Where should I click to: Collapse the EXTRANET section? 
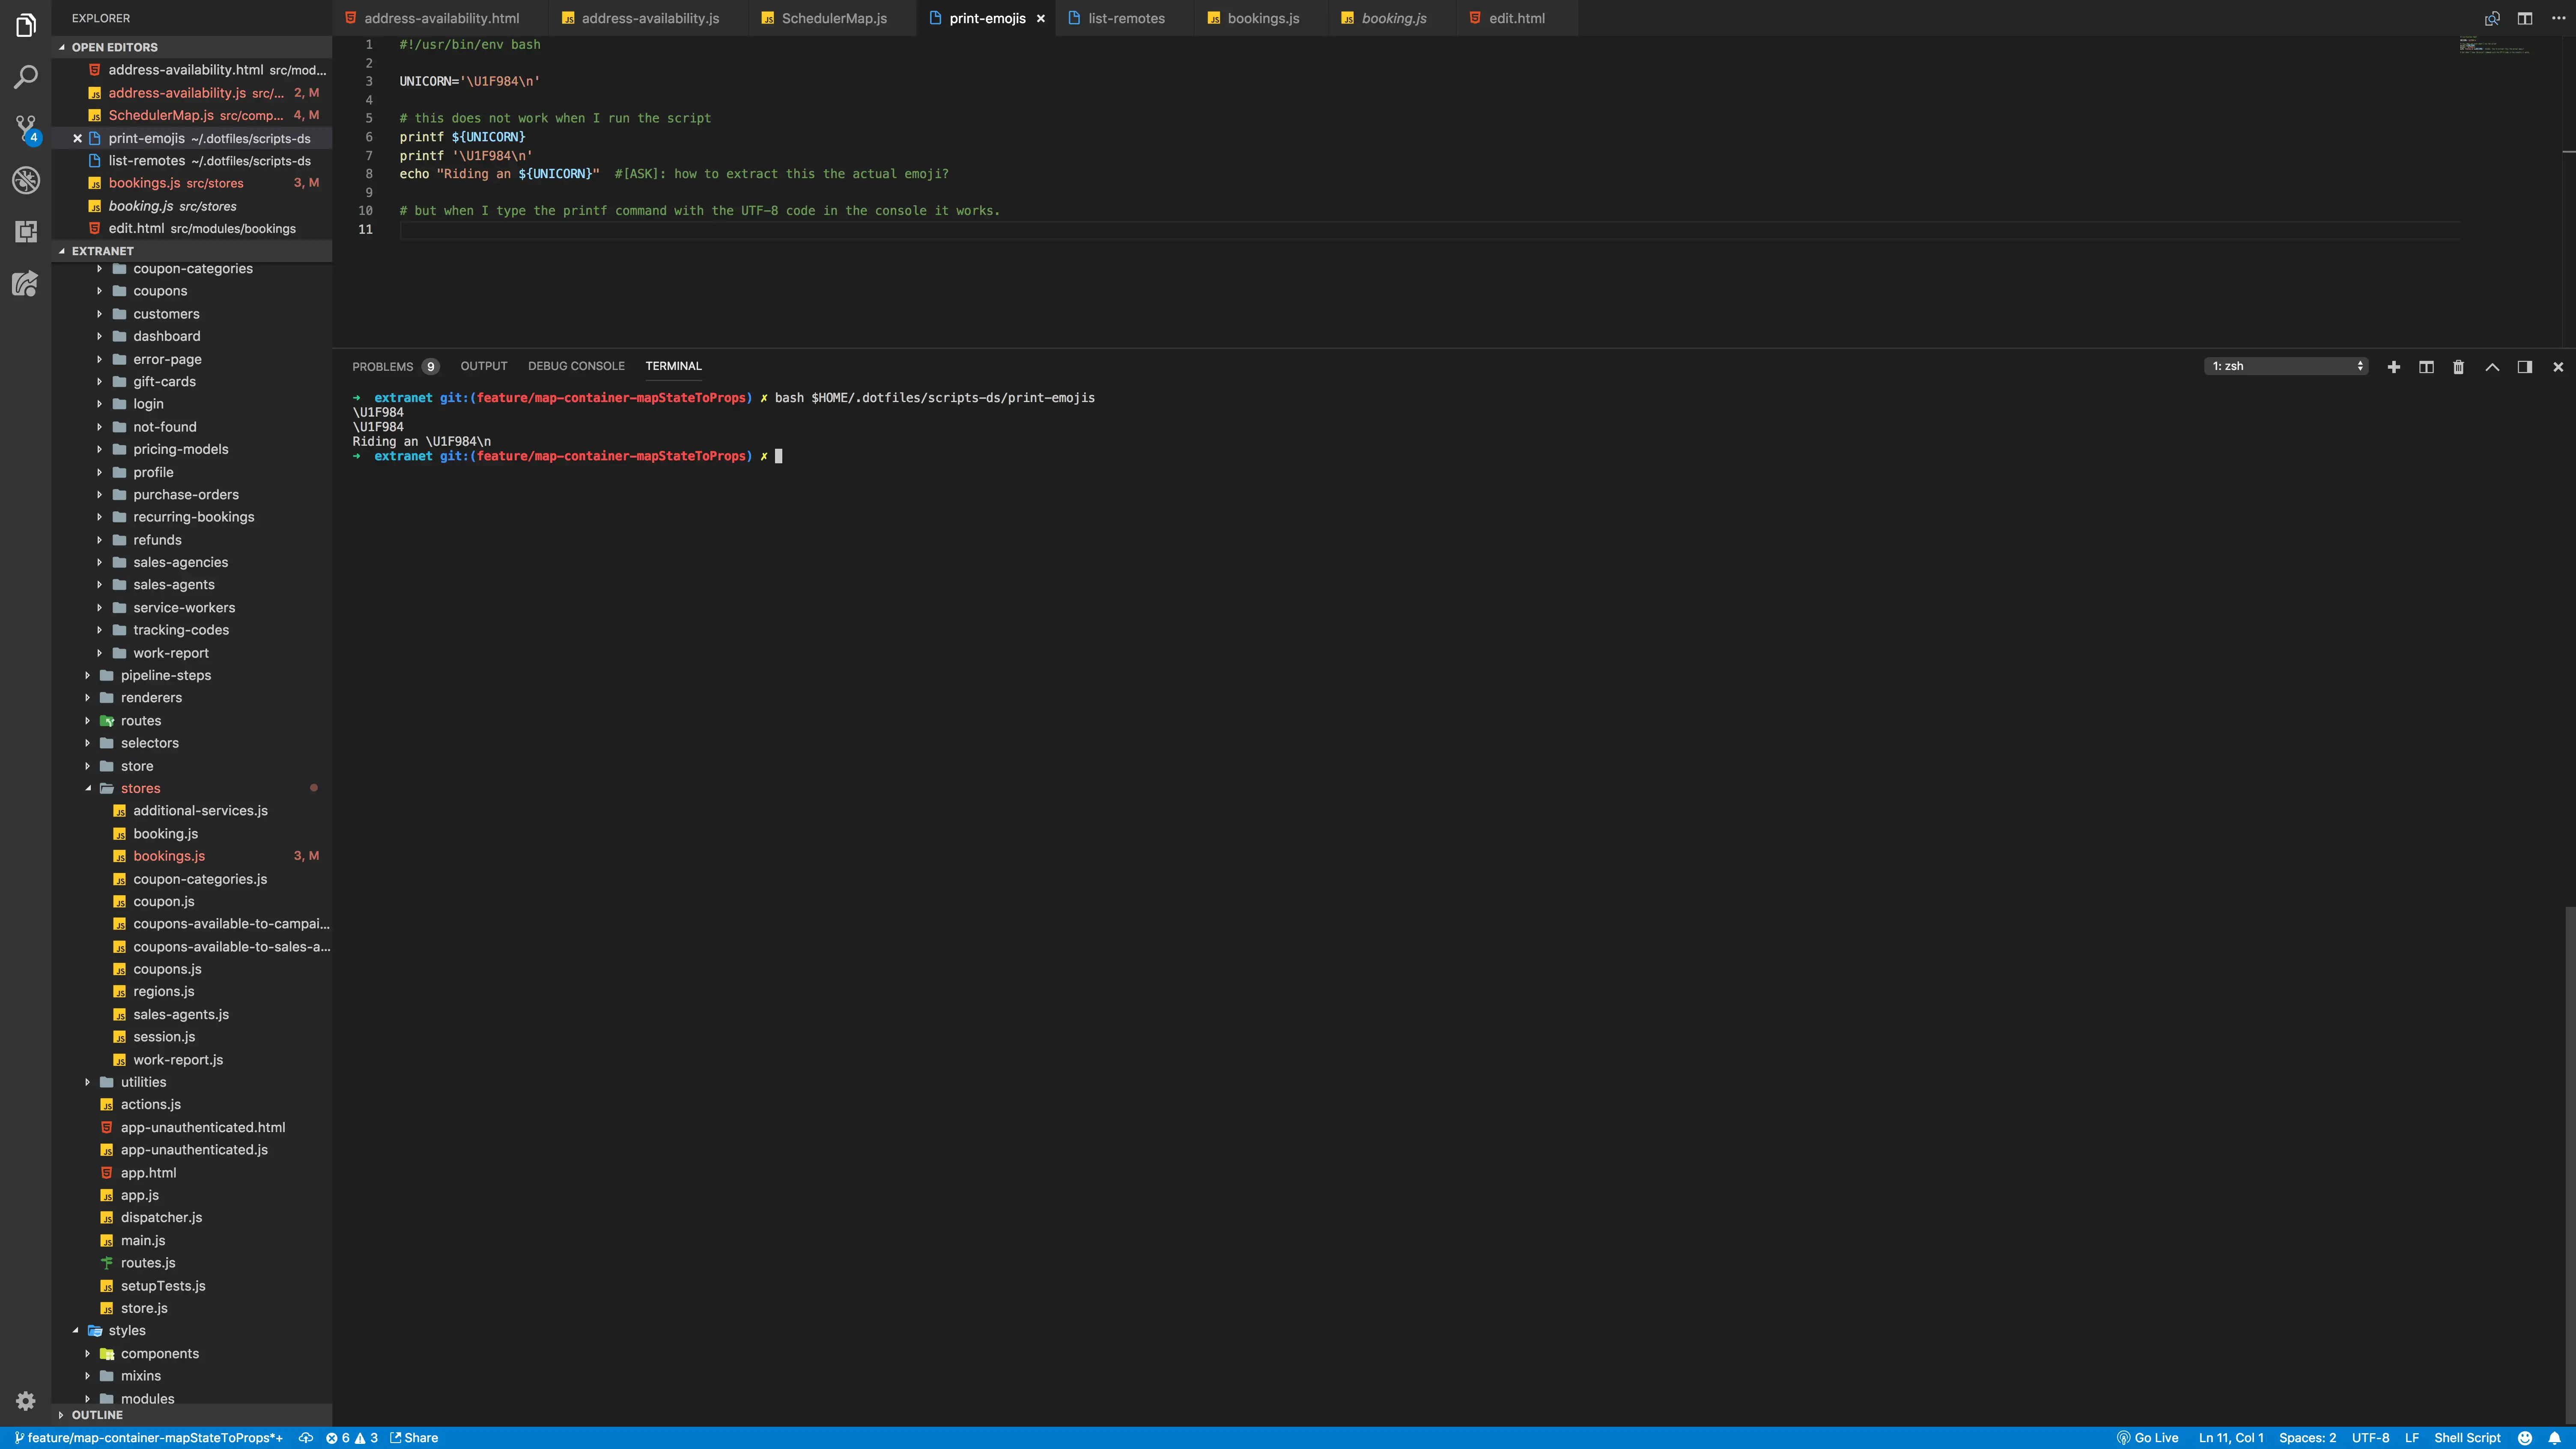[192, 251]
